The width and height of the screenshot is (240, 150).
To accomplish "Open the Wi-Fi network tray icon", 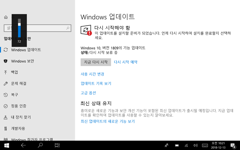I will pyautogui.click(x=186, y=145).
